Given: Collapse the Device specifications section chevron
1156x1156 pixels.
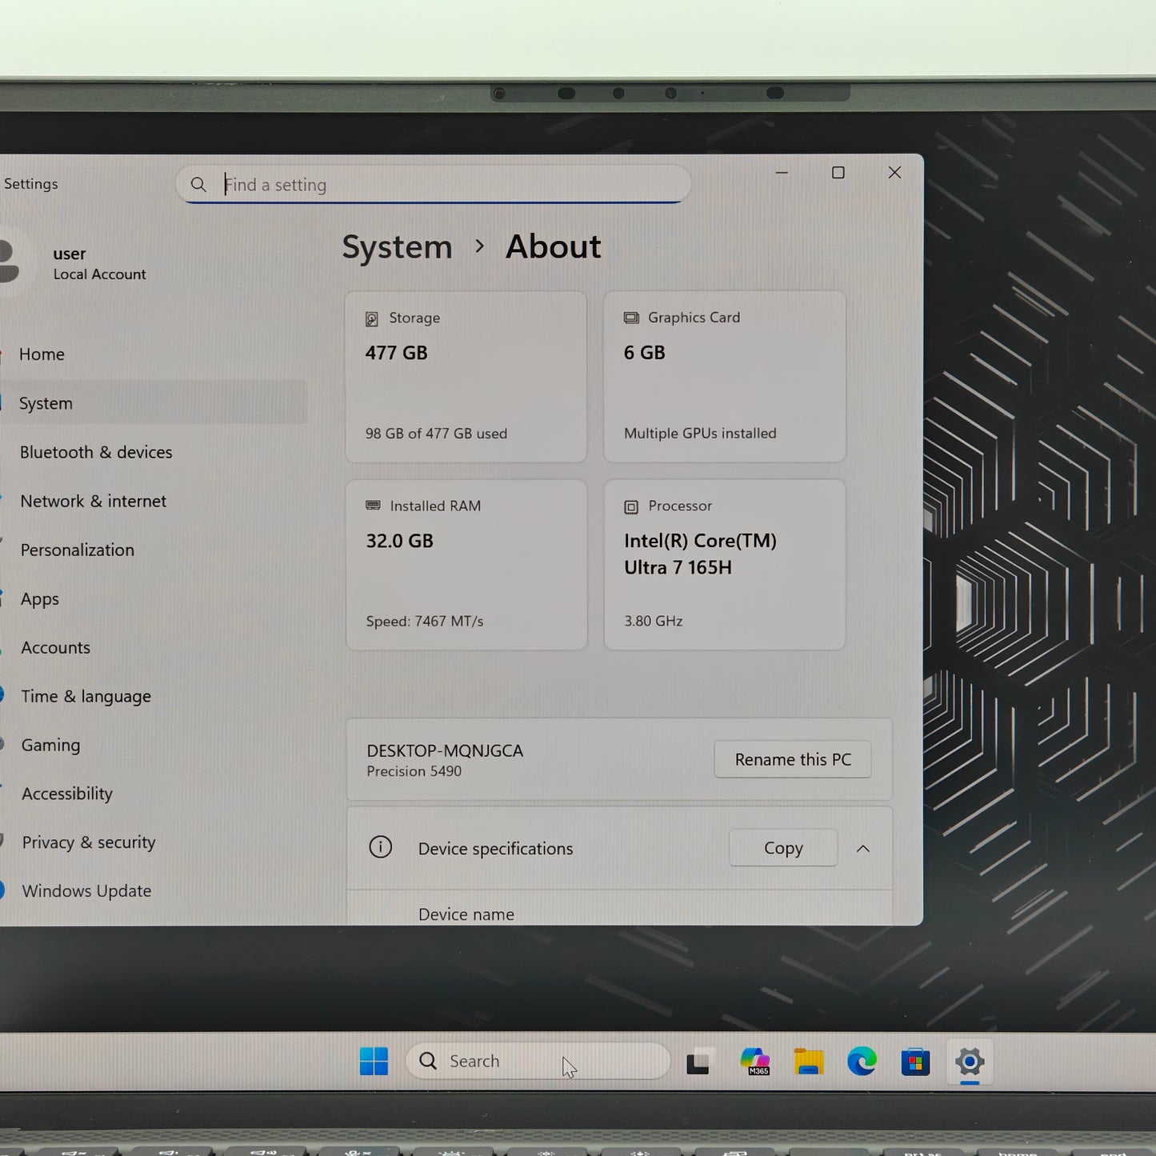Looking at the screenshot, I should click(x=863, y=848).
